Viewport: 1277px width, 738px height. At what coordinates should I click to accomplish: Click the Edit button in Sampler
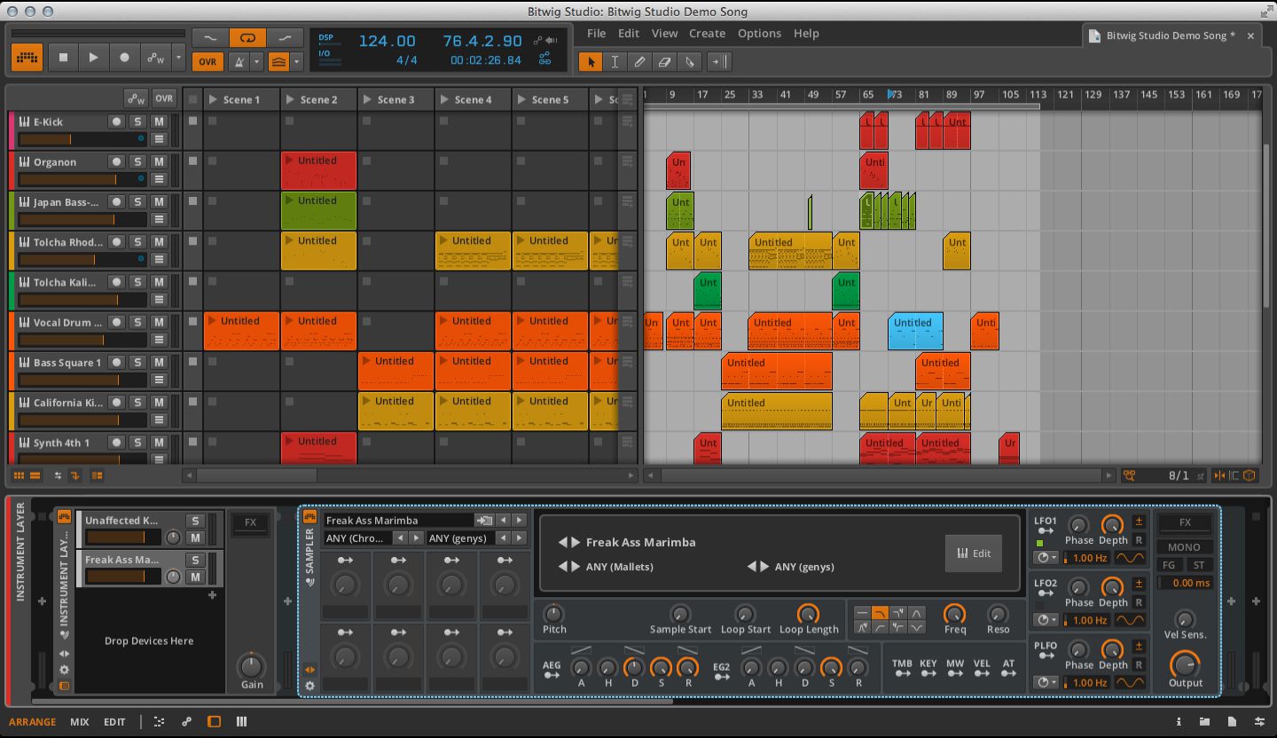click(974, 553)
